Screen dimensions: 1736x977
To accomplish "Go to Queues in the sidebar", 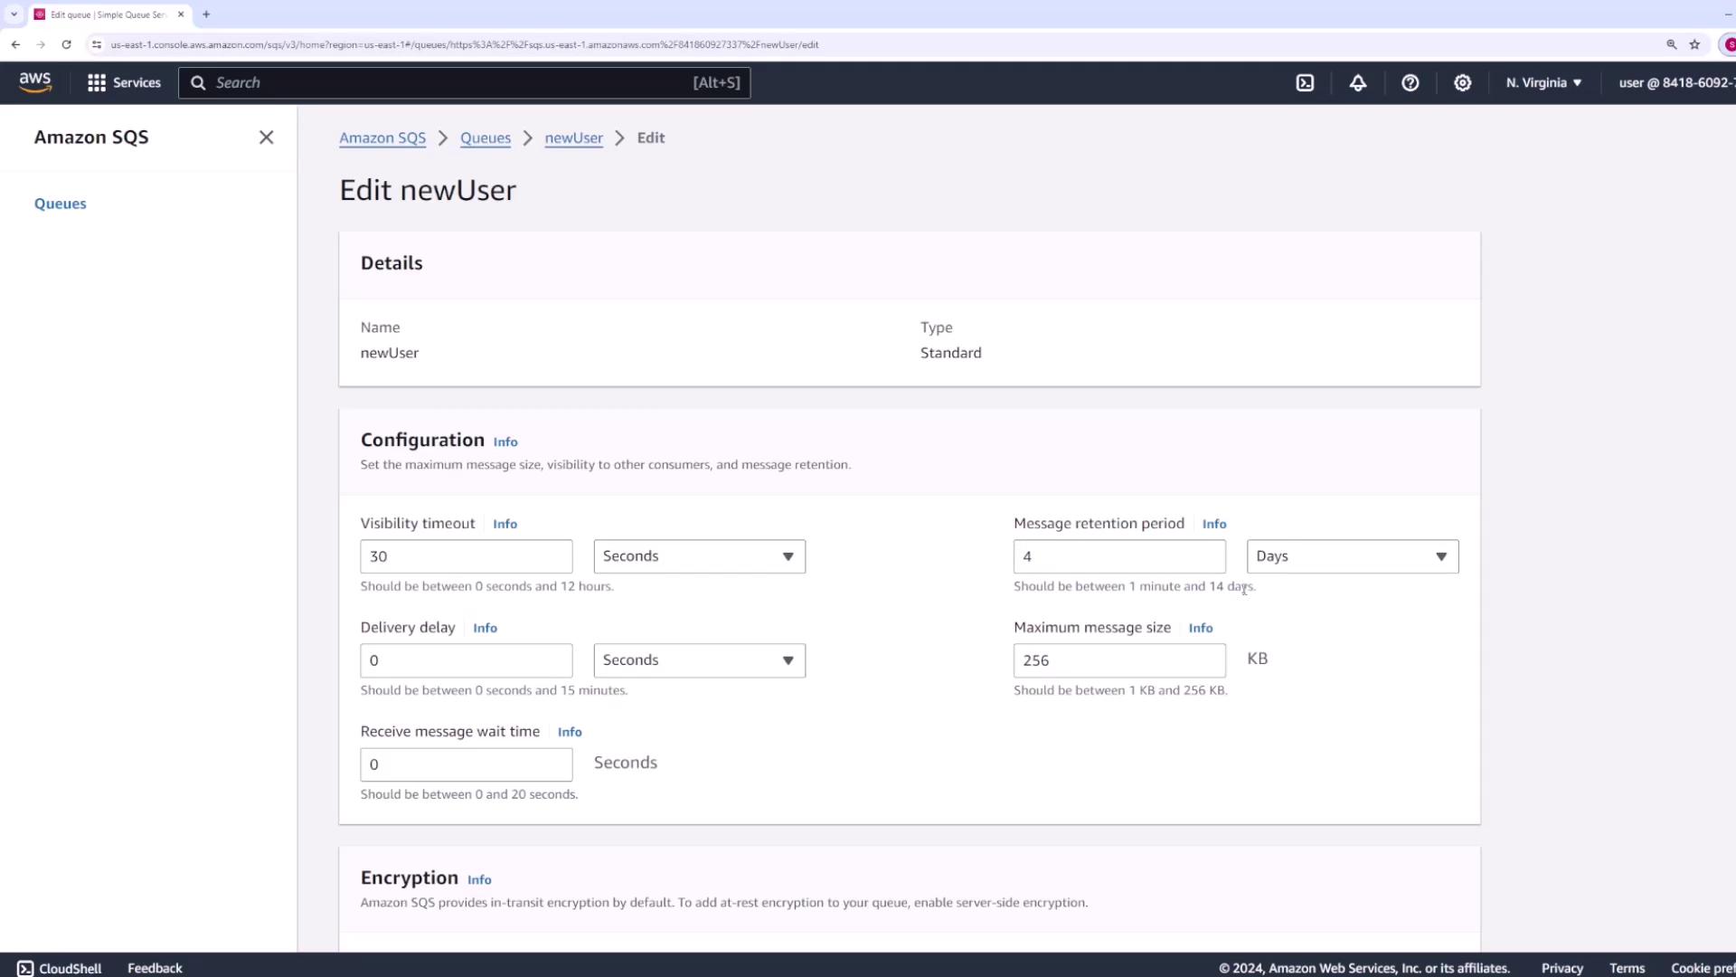I will (61, 204).
